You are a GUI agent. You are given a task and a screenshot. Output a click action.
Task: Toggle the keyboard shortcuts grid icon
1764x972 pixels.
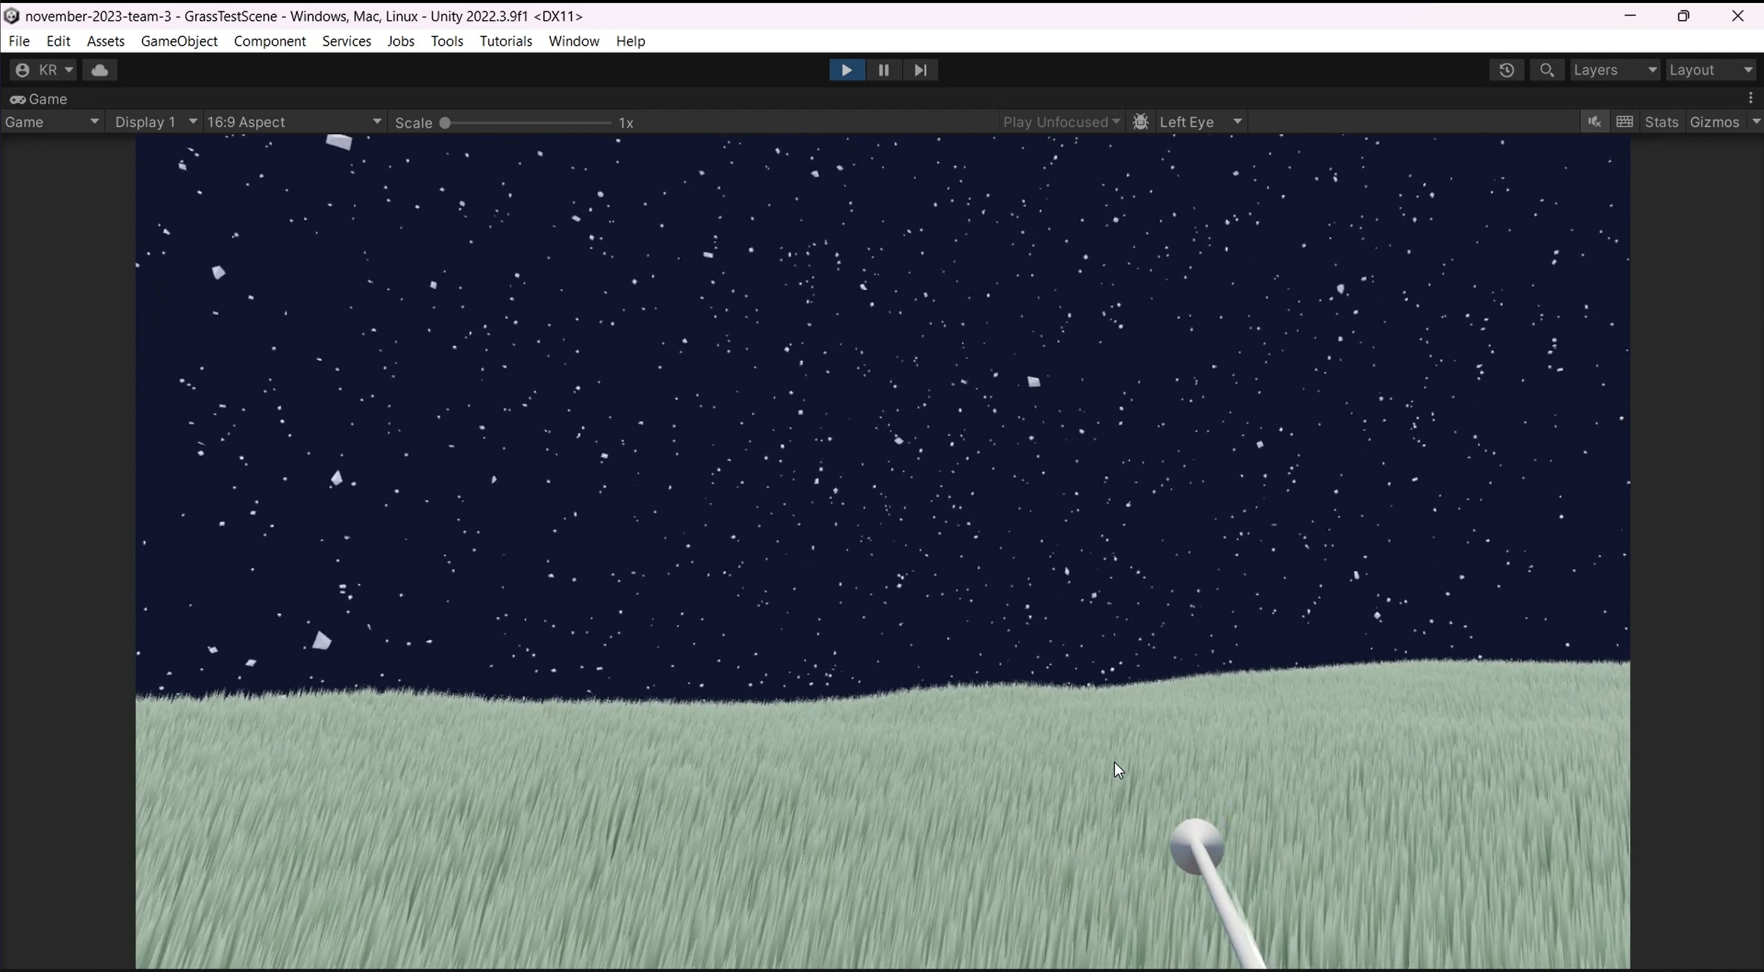coord(1624,122)
